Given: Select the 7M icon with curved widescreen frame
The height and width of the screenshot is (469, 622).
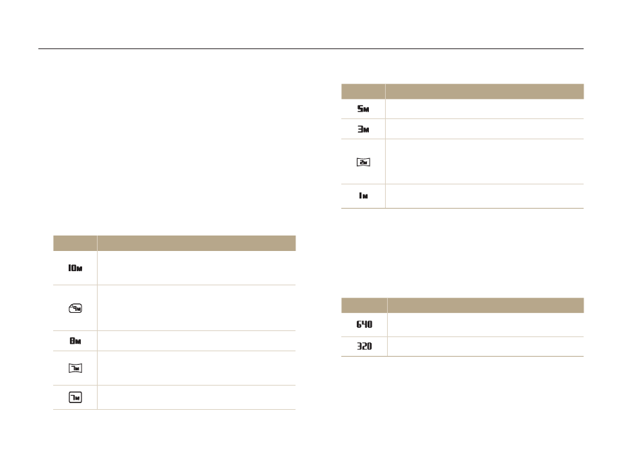Looking at the screenshot, I should tap(75, 368).
